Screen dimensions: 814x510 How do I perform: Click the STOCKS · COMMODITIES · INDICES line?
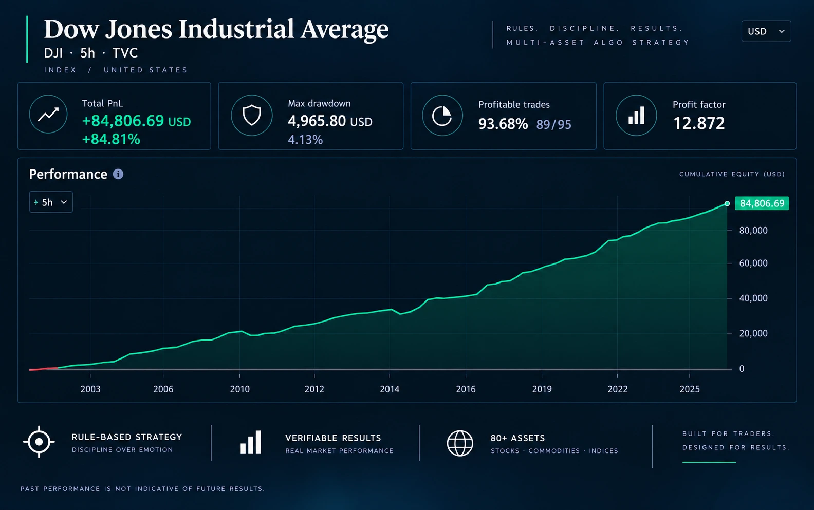(554, 451)
